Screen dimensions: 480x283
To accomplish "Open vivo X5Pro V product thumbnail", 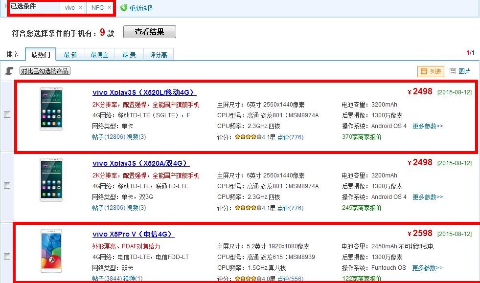I will 51,251.
